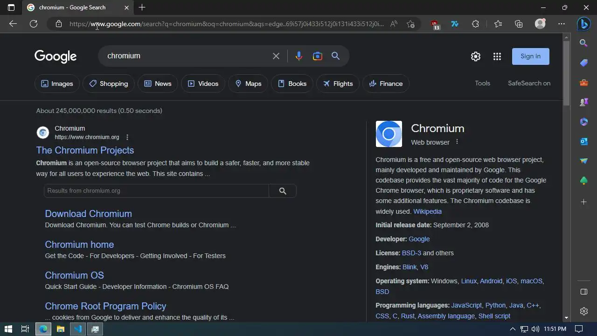This screenshot has width=597, height=336.
Task: Submit the Google search magnifier
Action: click(335, 56)
